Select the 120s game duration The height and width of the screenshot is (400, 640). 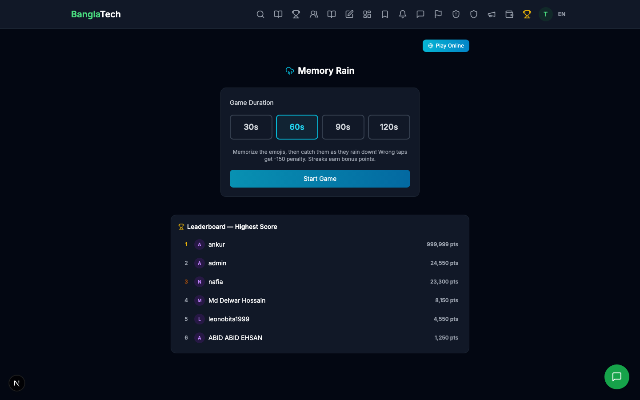pos(389,127)
